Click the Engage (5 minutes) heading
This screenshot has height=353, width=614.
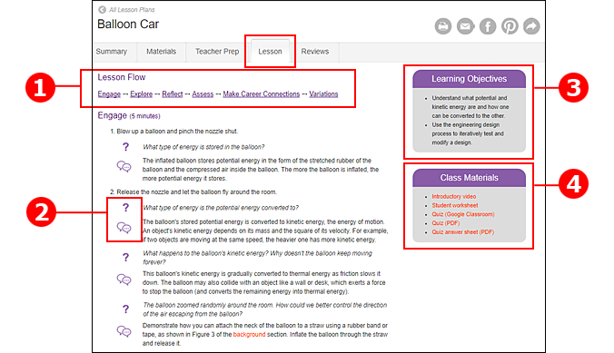(129, 116)
